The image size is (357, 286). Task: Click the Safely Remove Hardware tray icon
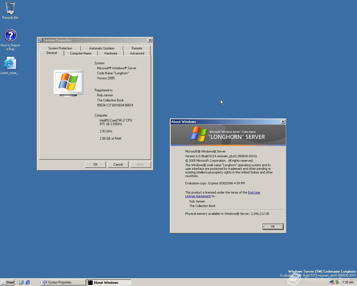[337, 282]
